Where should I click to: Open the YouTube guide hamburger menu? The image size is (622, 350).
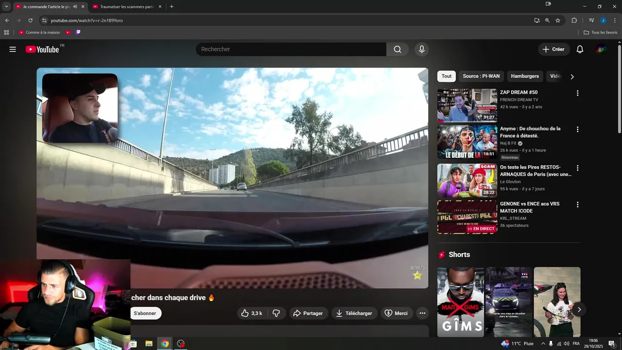tap(13, 49)
